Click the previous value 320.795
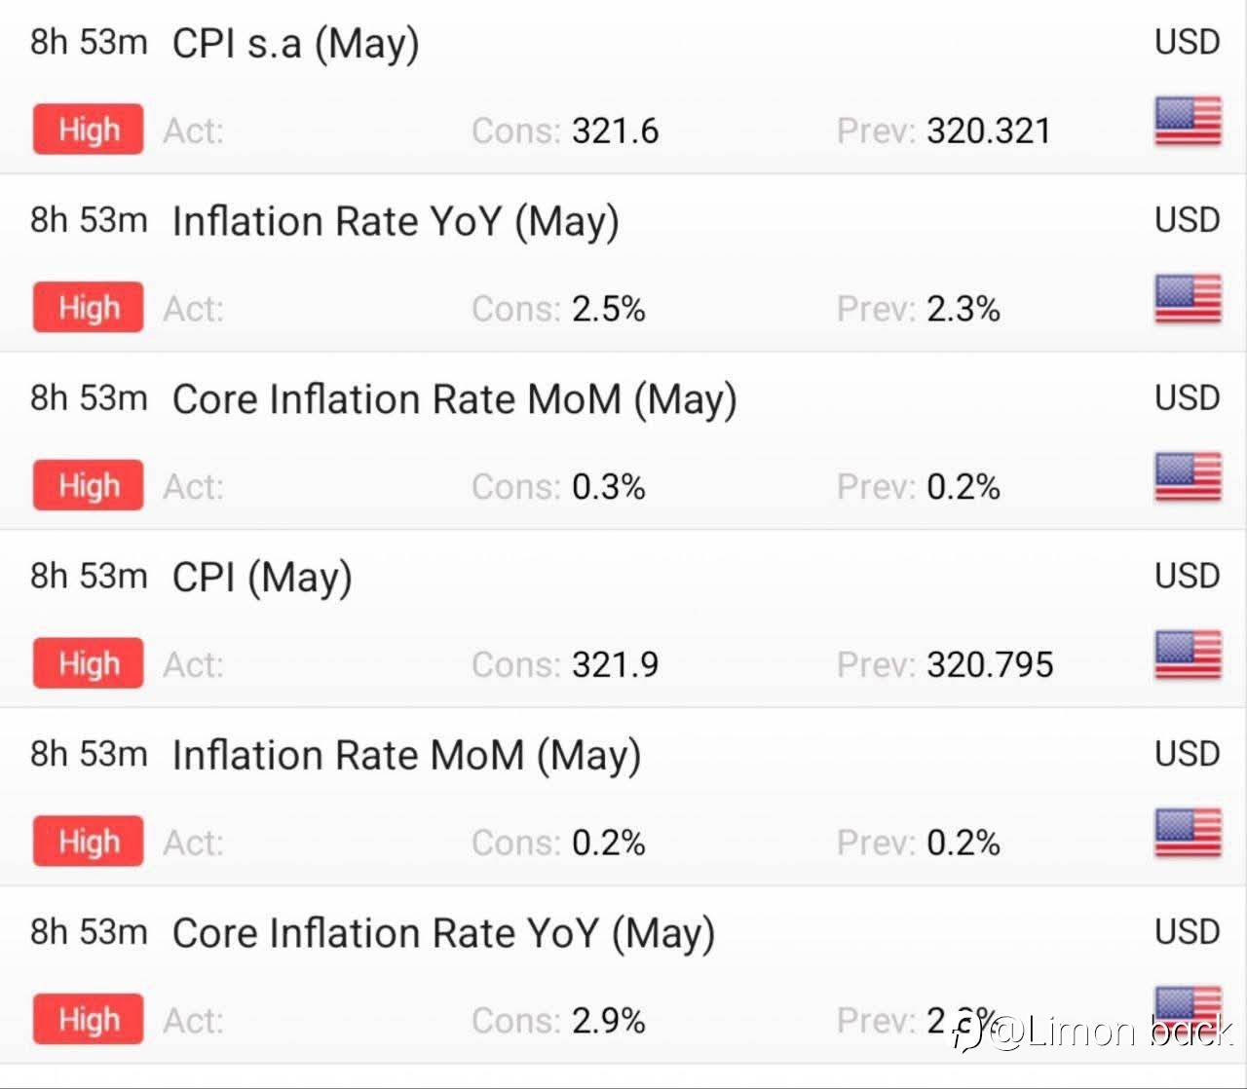The height and width of the screenshot is (1089, 1247). coord(990,664)
